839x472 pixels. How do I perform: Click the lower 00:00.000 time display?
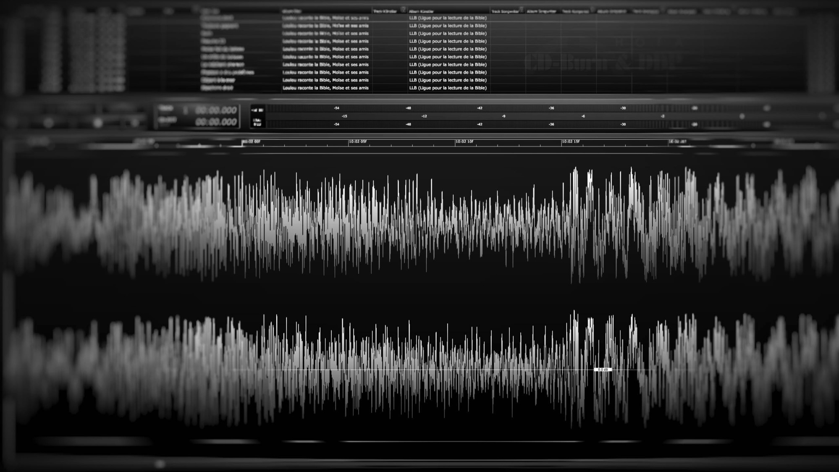tap(216, 122)
